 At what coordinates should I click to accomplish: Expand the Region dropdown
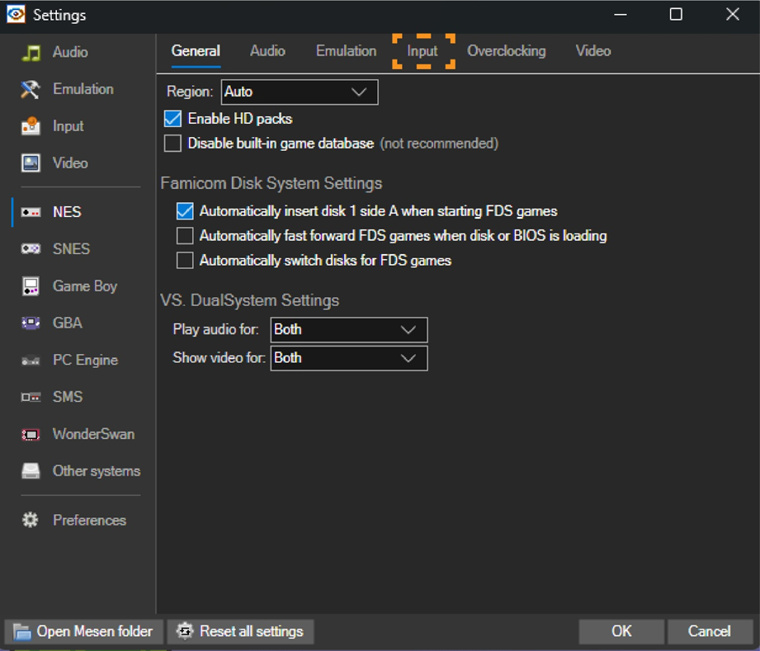click(x=300, y=92)
